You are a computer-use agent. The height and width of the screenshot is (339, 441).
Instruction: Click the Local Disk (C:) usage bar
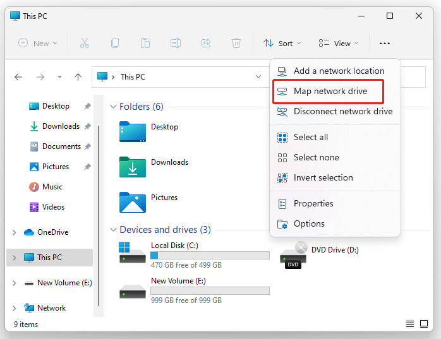[210, 255]
